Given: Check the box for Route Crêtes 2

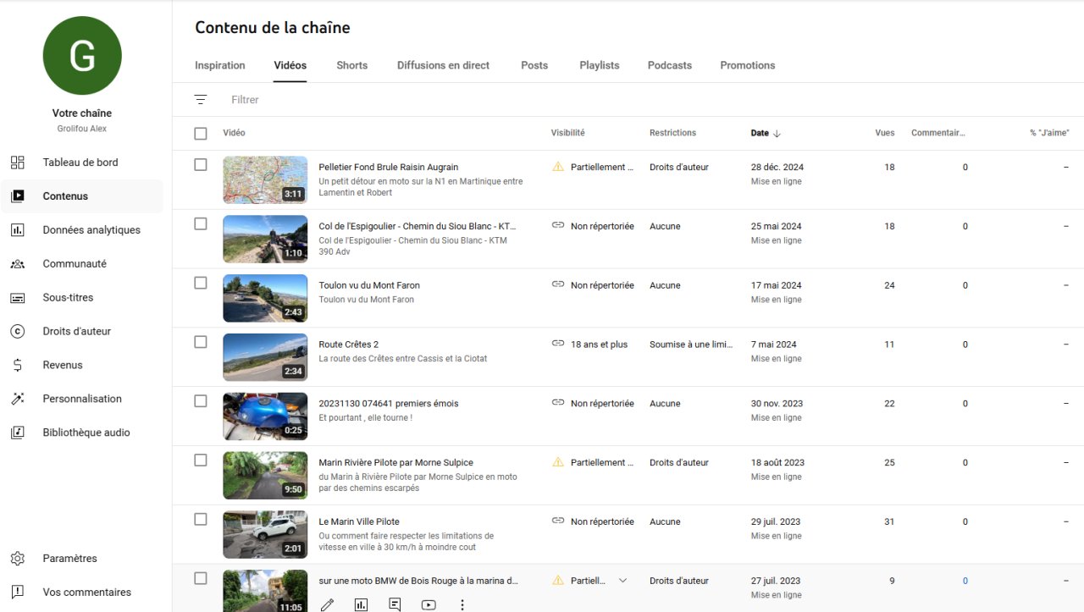Looking at the screenshot, I should point(201,343).
